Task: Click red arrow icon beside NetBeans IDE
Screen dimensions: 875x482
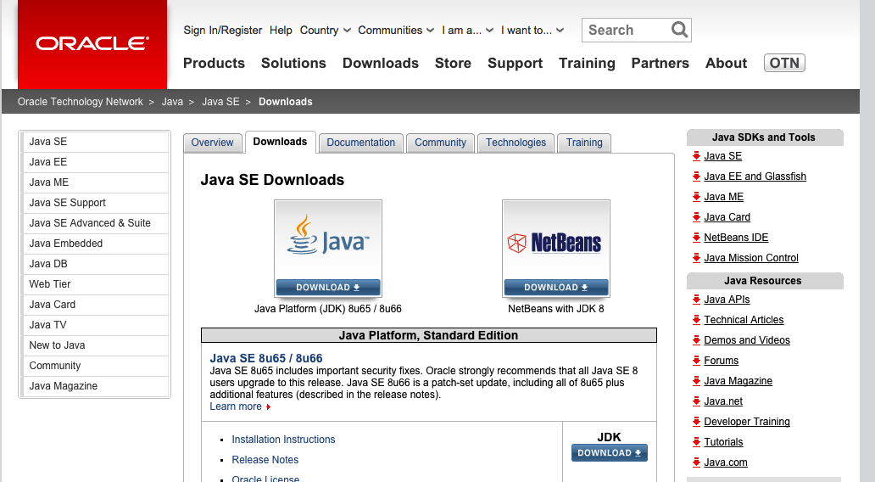Action: tap(696, 238)
